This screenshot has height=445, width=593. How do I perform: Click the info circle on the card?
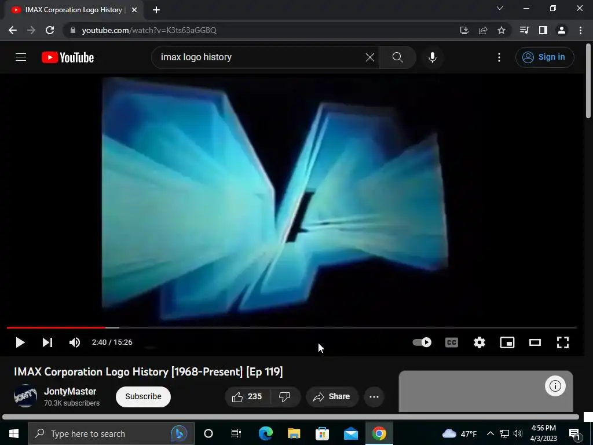click(555, 385)
